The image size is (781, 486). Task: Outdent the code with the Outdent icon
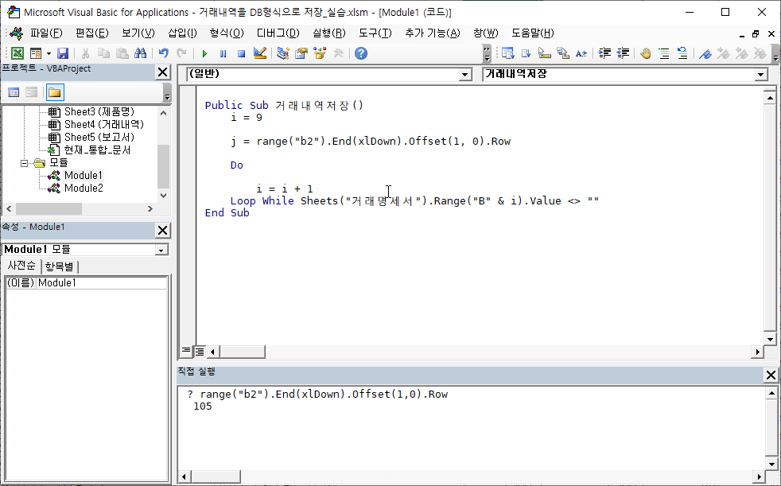pos(623,53)
